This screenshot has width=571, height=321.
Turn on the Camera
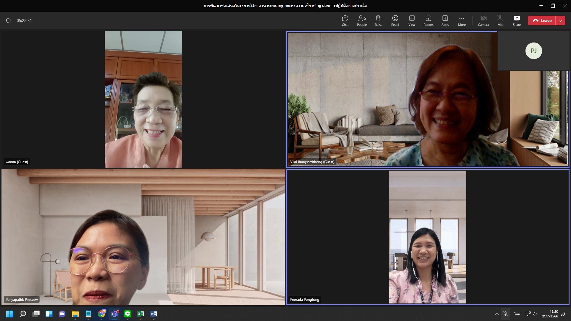tap(483, 21)
